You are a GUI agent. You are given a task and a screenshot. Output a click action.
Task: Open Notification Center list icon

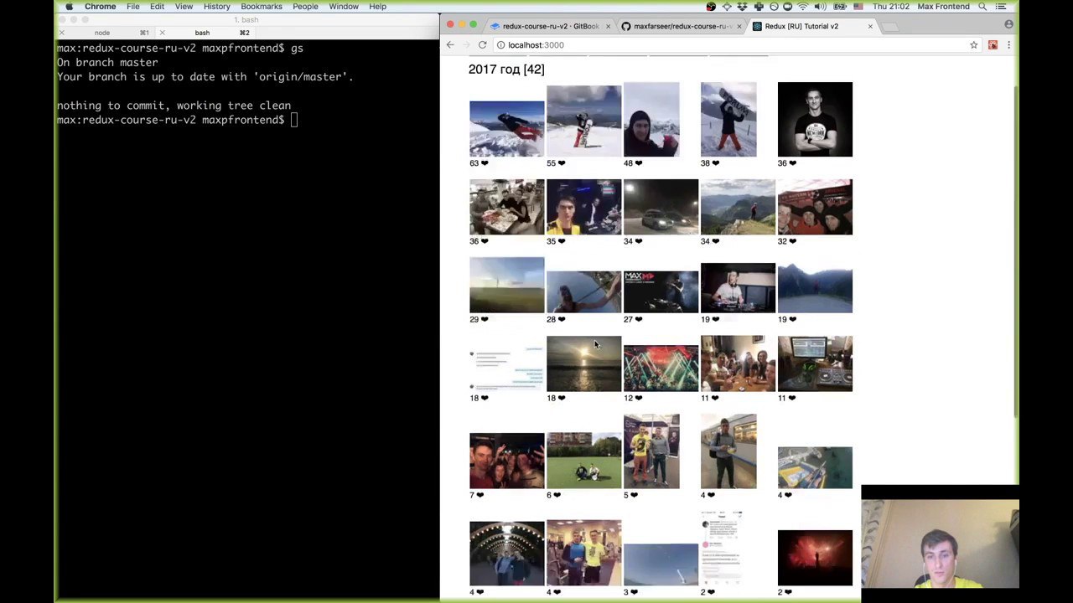(1001, 7)
